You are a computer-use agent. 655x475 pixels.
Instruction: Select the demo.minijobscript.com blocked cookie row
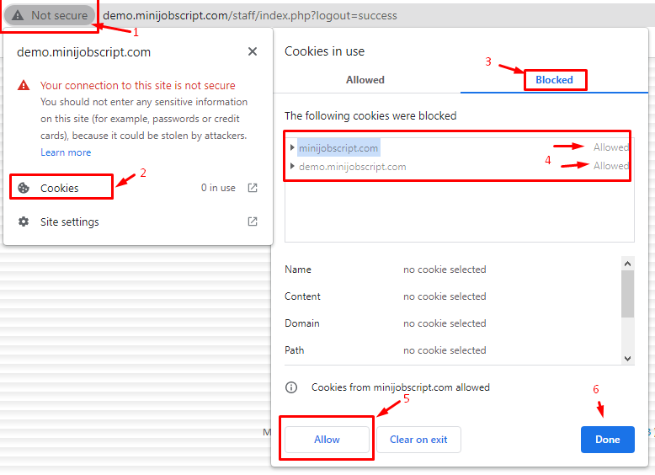pyautogui.click(x=353, y=167)
